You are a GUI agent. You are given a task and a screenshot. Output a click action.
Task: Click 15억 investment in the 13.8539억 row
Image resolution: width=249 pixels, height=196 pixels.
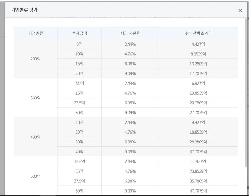tap(79, 93)
